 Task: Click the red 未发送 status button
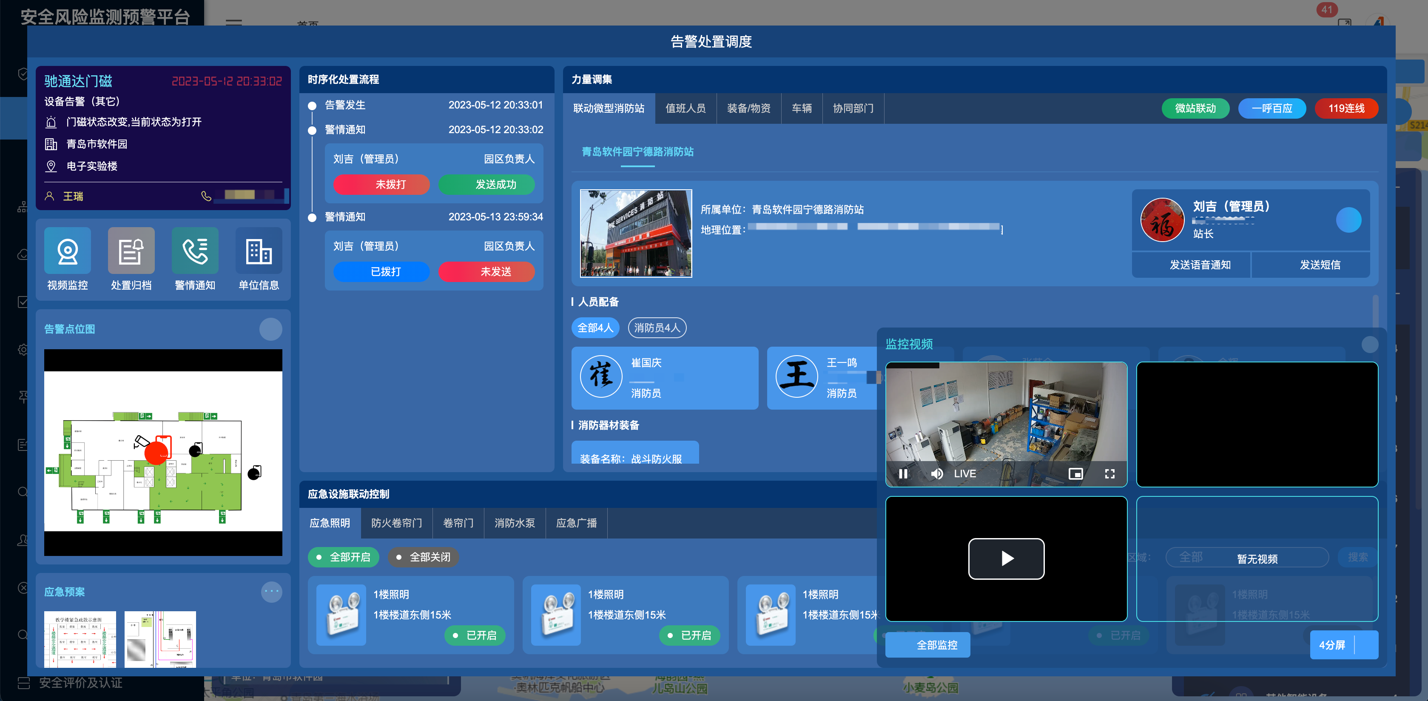487,271
